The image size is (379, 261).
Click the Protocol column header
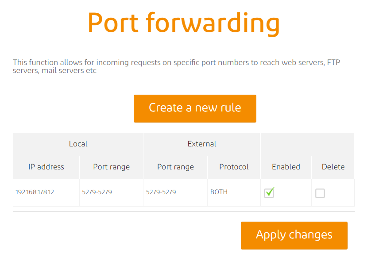point(234,167)
